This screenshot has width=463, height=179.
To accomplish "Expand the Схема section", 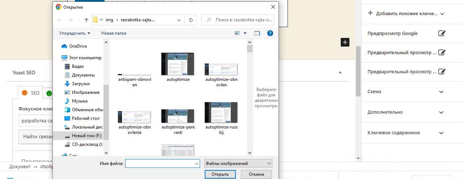I will (441, 92).
